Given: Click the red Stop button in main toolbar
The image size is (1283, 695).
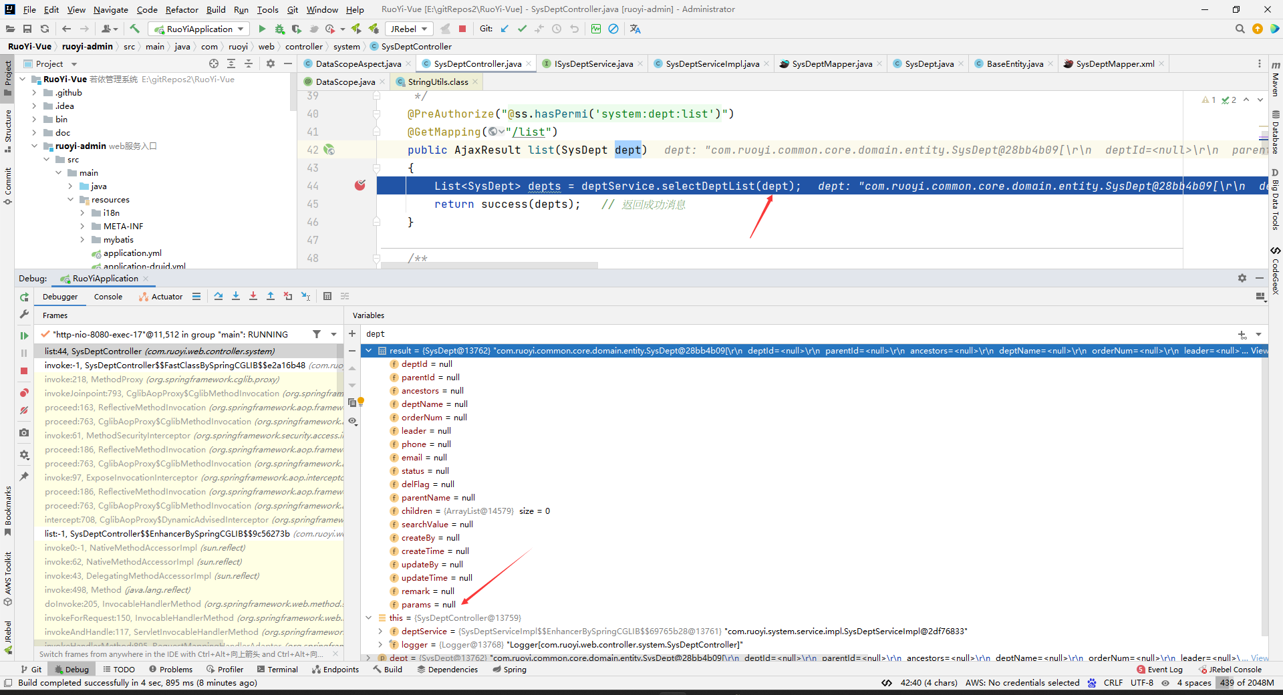Looking at the screenshot, I should 462,29.
